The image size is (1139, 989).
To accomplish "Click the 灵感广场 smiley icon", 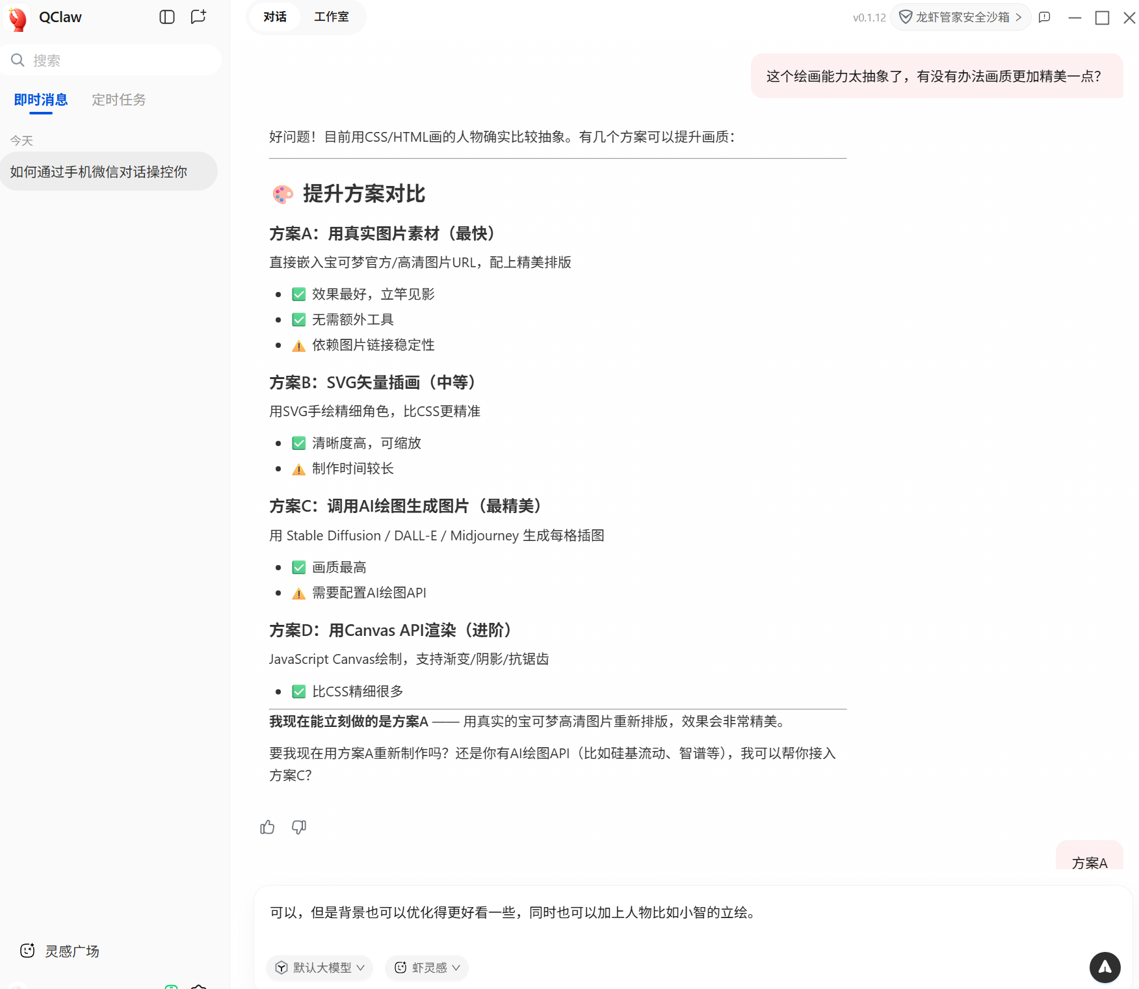I will (x=27, y=951).
